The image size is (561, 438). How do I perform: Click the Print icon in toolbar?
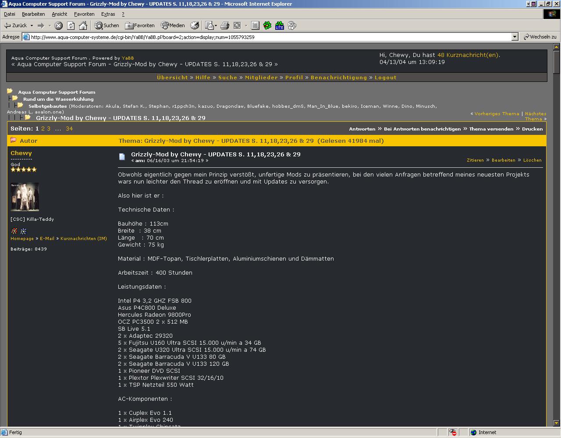click(225, 25)
